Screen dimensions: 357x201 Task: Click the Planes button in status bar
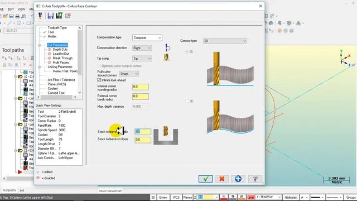[x=187, y=197]
